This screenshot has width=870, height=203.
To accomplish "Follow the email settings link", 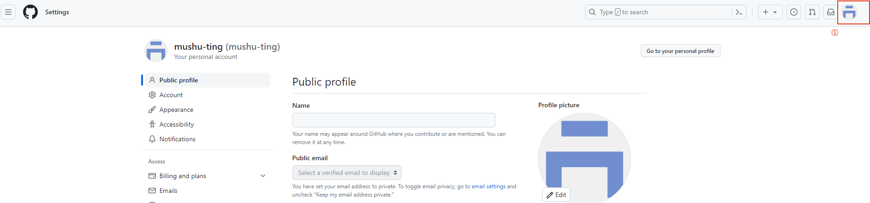I will pyautogui.click(x=489, y=186).
